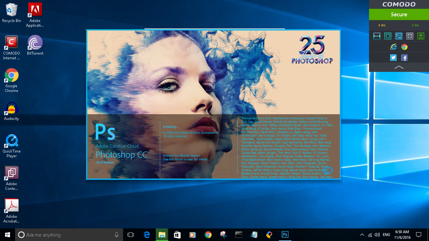
Task: Click the busy spinner on the splash screen
Action: click(x=329, y=170)
